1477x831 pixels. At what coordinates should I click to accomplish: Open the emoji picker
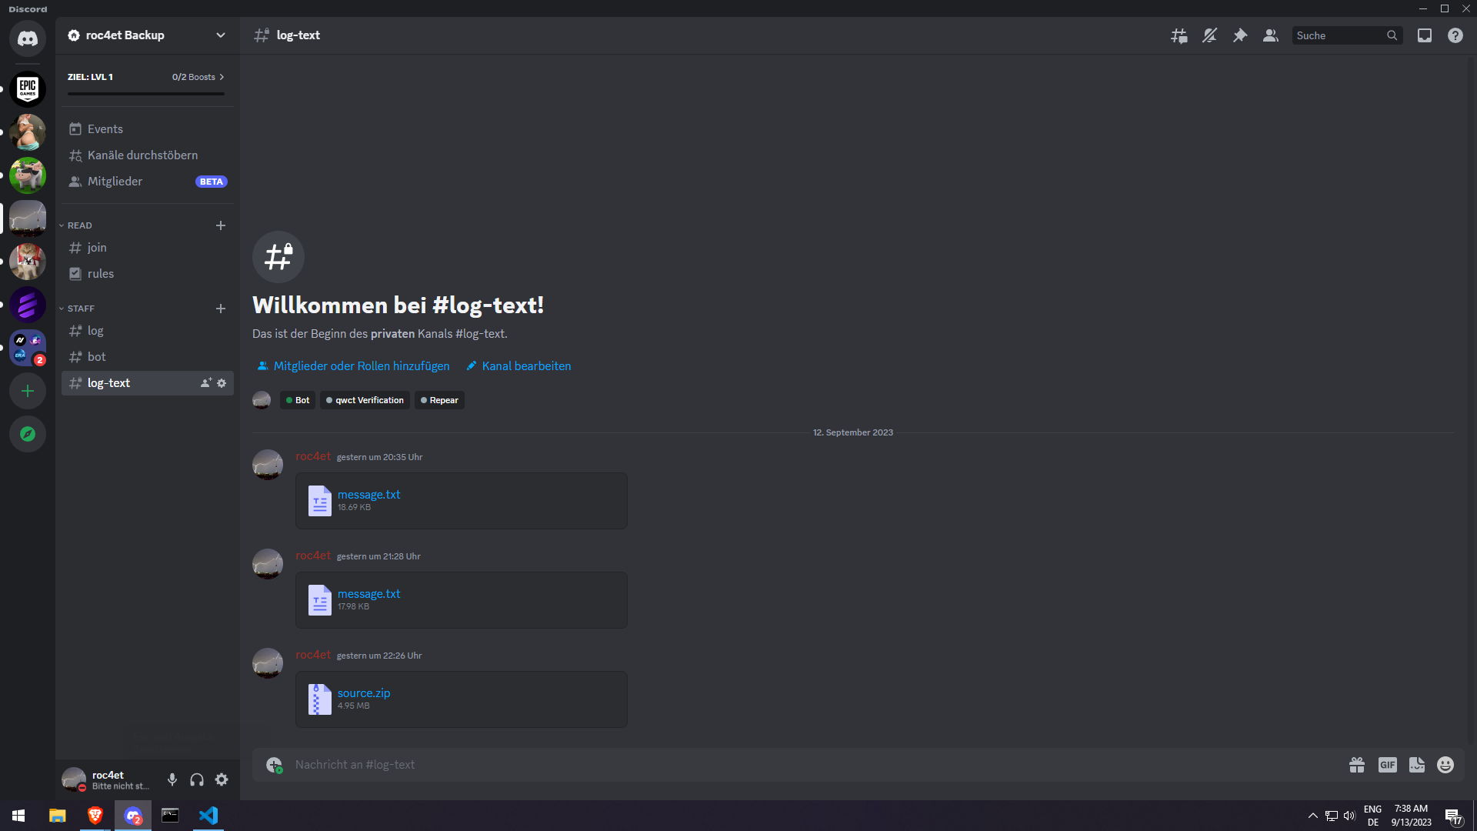coord(1445,765)
